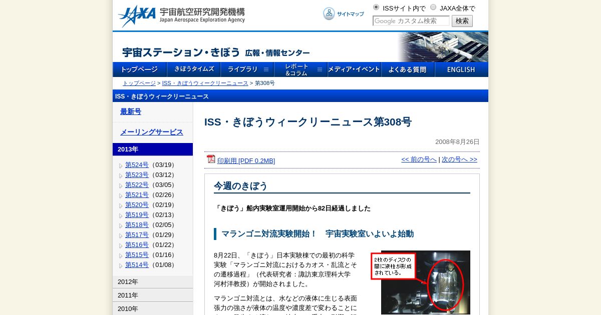This screenshot has width=601, height=315.
Task: Click the arrow bullet beside 第514号
Action: click(x=121, y=266)
